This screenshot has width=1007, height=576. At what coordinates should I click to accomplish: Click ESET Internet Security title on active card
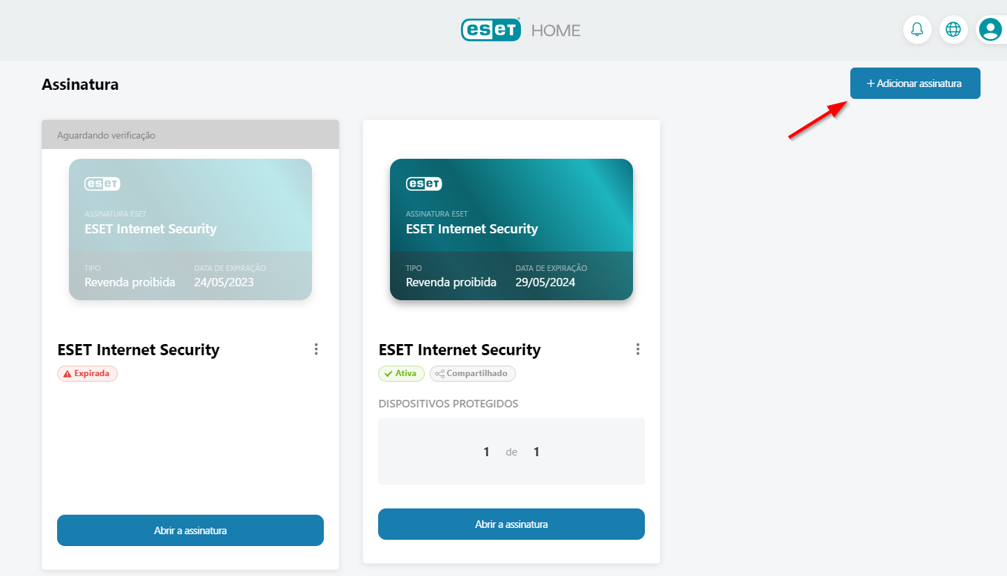tap(460, 350)
